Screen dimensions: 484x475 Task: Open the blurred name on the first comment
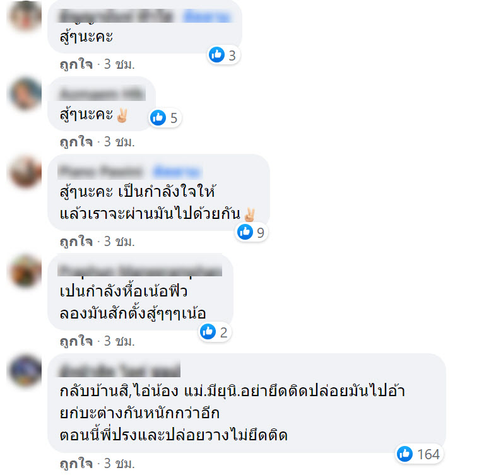[116, 16]
